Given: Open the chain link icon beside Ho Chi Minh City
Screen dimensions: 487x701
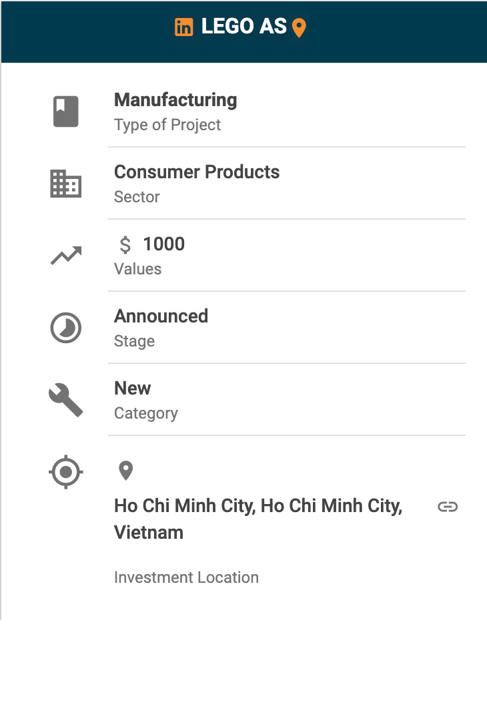Looking at the screenshot, I should (x=448, y=507).
